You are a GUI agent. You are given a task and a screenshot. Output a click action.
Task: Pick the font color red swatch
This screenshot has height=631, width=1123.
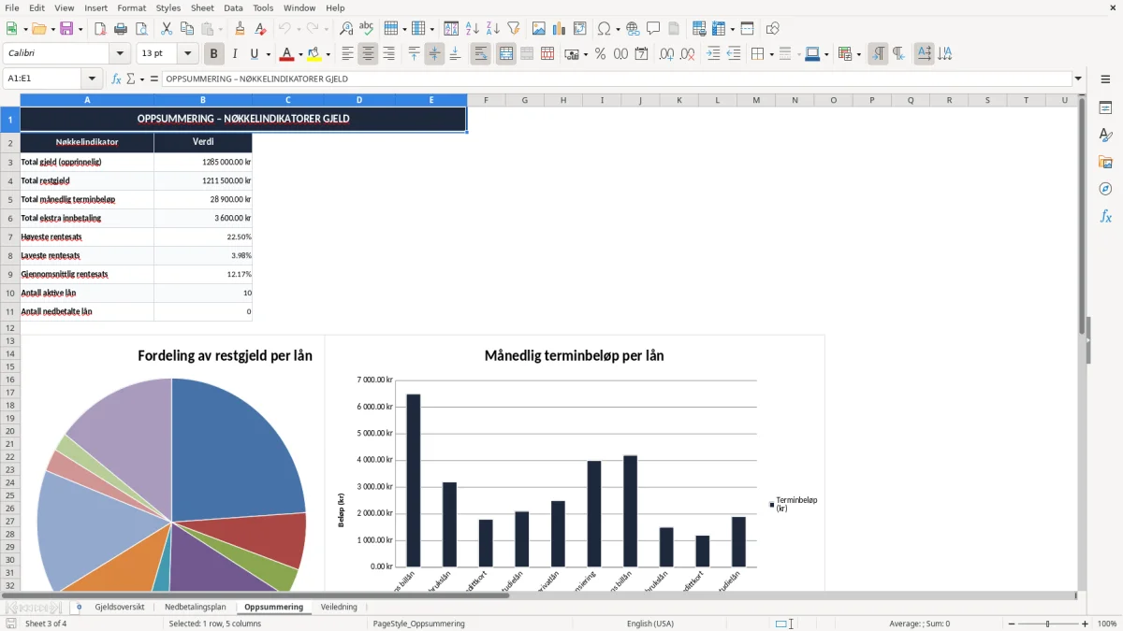[287, 54]
